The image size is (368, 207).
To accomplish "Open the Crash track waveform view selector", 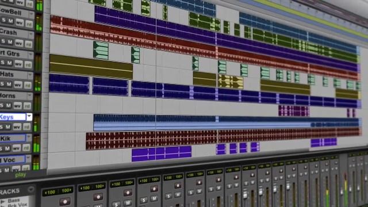I will tap(19, 43).
